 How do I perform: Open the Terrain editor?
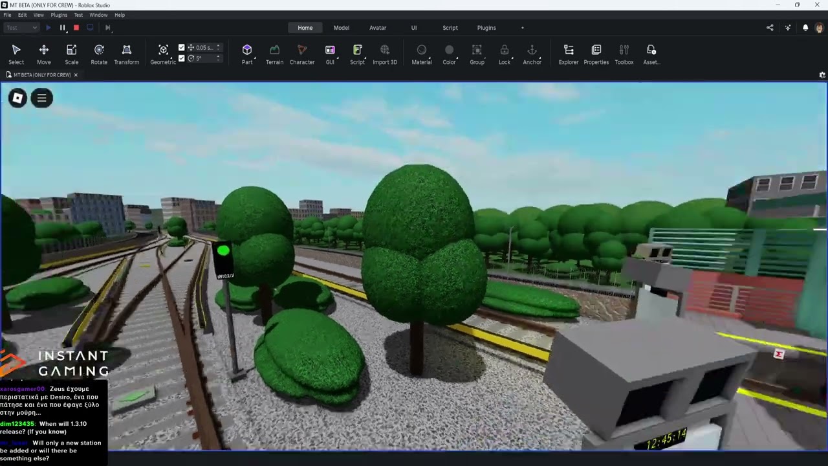274,54
